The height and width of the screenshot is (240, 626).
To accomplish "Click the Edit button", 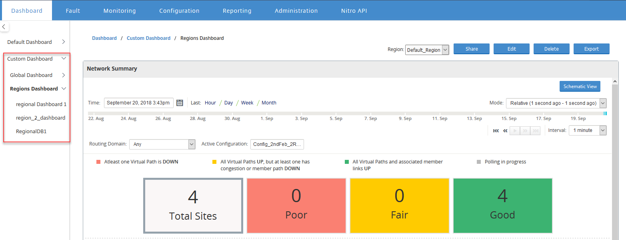I will point(512,49).
